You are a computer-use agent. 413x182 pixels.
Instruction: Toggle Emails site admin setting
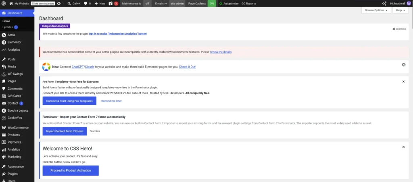pos(177,3)
